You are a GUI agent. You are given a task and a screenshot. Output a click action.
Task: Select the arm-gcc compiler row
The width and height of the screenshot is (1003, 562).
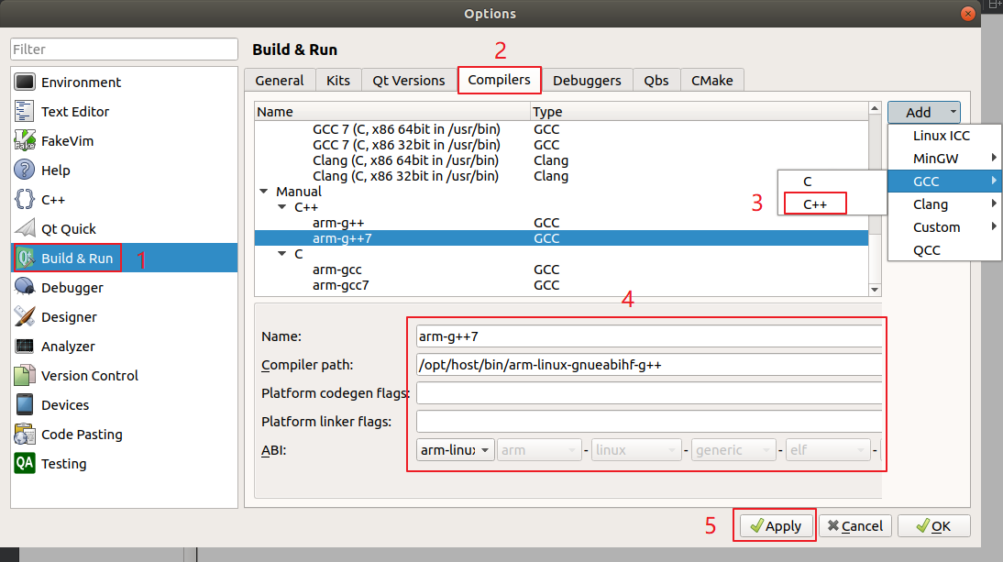point(561,270)
